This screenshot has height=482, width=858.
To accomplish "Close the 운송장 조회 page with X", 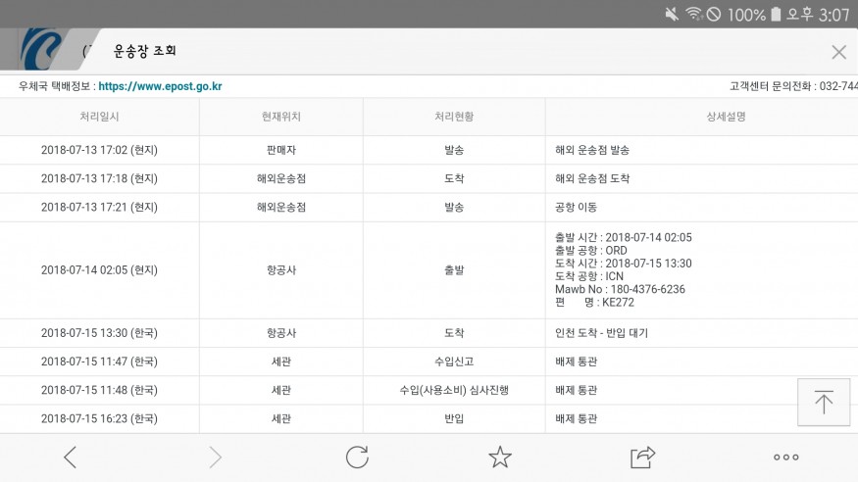I will pos(838,52).
